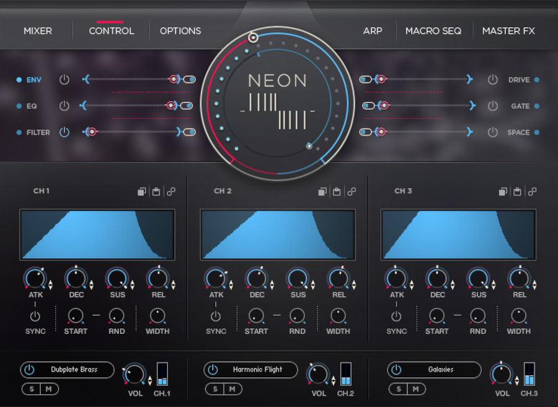Click the copy icon on CH 3

(x=503, y=191)
